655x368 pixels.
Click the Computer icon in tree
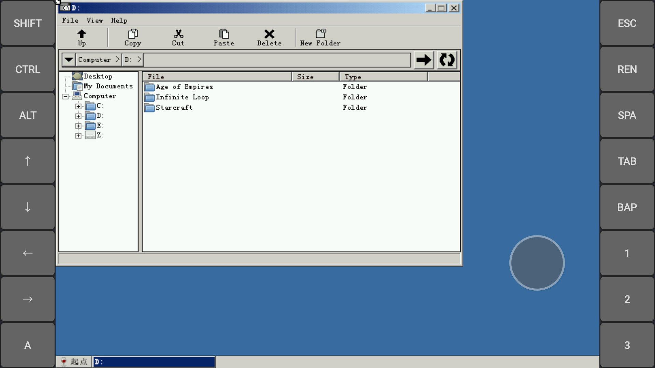(x=77, y=96)
